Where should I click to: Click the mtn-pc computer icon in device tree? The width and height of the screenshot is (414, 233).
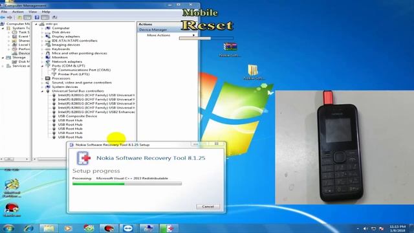[41, 24]
